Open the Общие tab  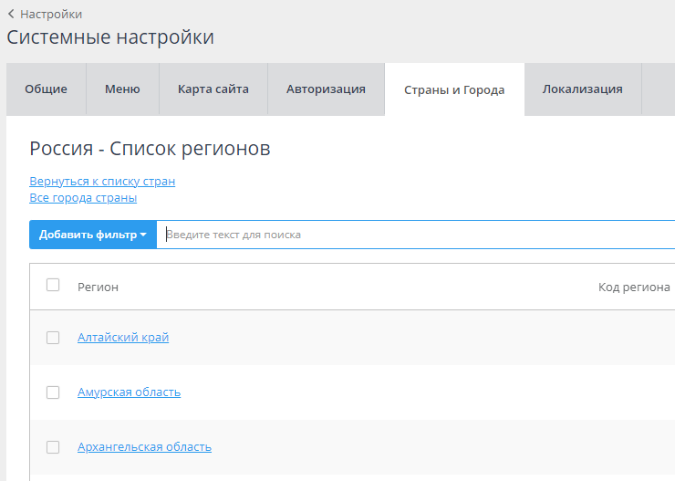(46, 89)
